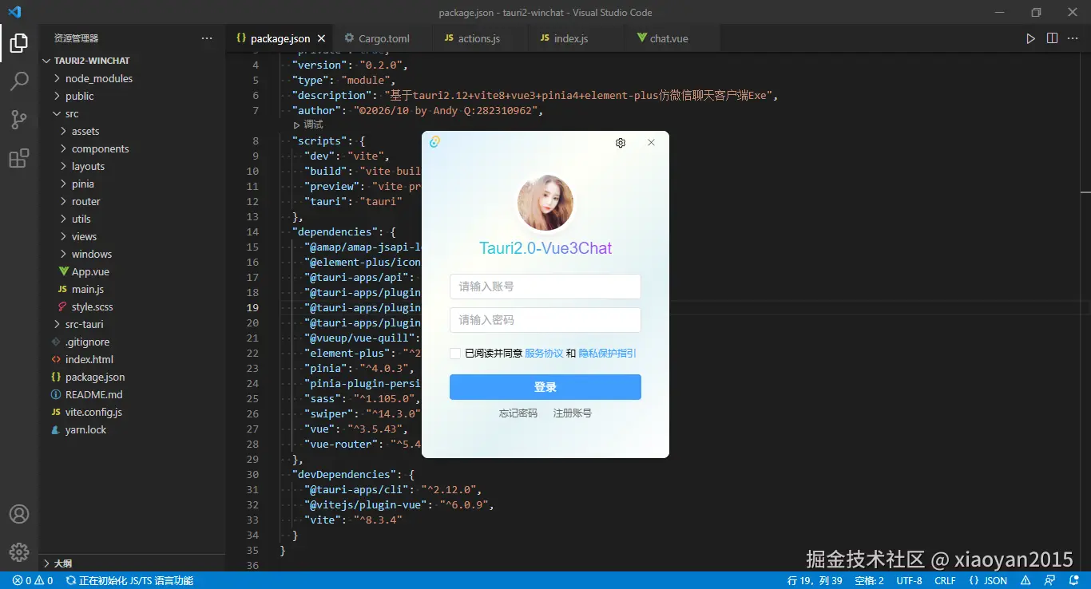
Task: Switch to the Cargo.toml tab
Action: click(x=383, y=38)
